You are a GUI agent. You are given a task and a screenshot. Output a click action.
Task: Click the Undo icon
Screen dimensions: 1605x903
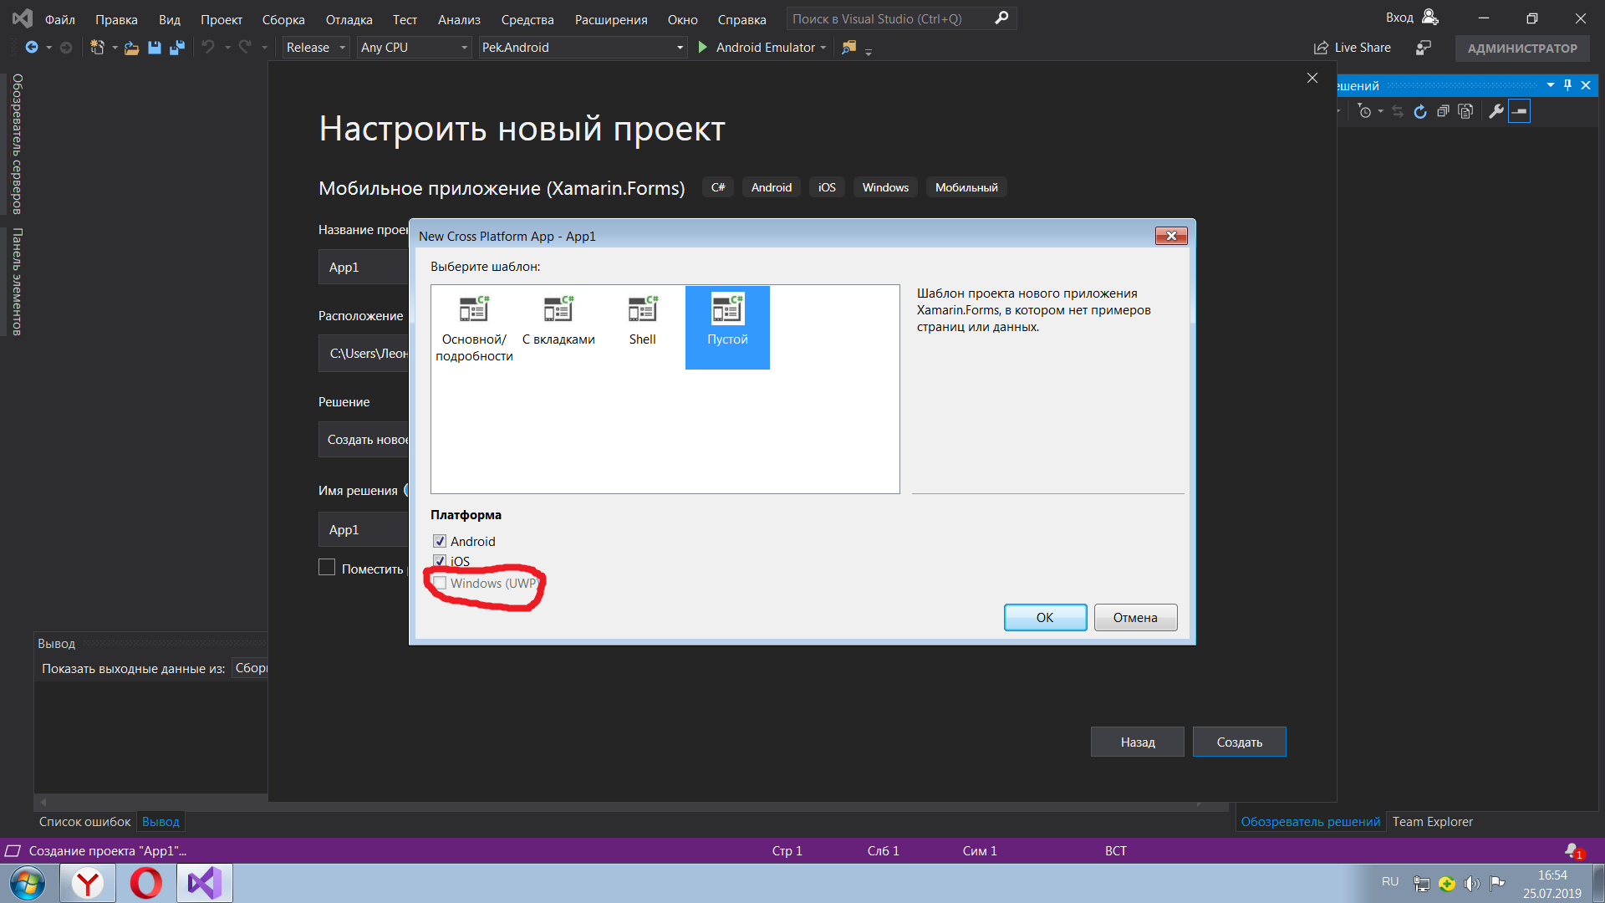coord(208,48)
